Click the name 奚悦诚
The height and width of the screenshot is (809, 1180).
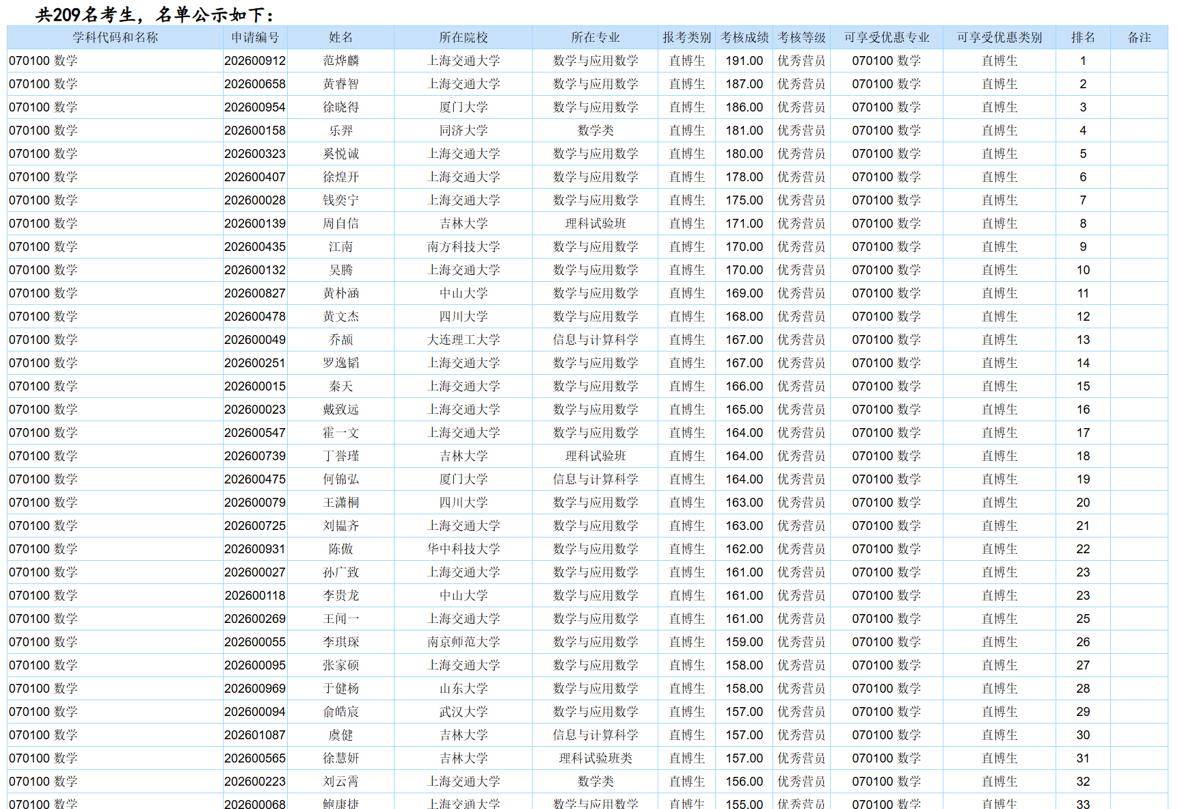click(x=340, y=154)
